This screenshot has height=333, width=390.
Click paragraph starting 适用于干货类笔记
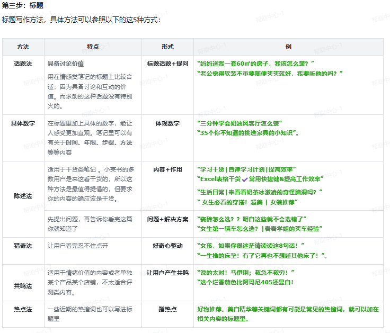91,184
